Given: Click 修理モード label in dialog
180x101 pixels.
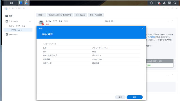Looking at the screenshot, I should [x=47, y=63].
